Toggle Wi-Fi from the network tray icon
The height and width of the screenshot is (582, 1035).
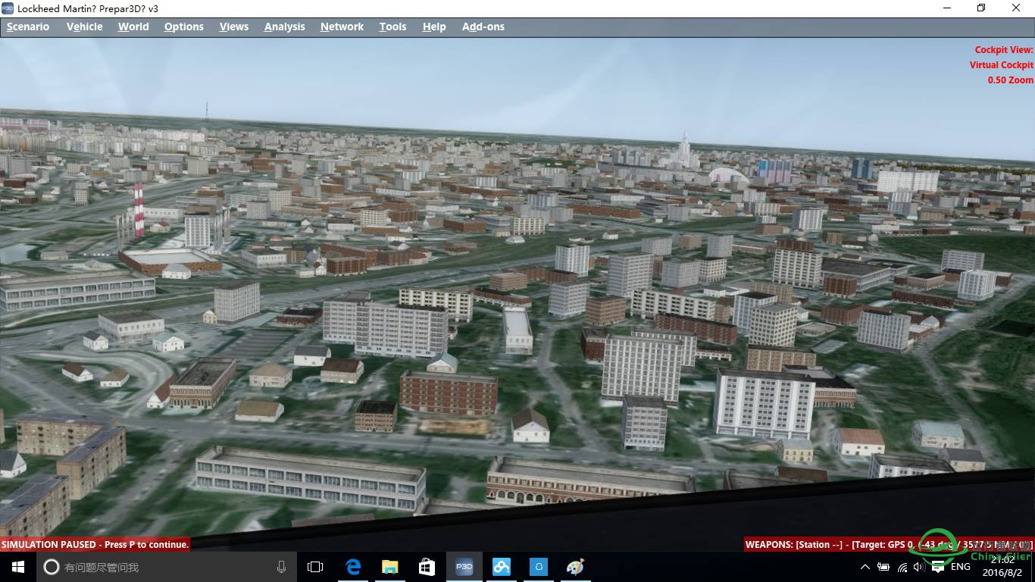click(x=901, y=566)
